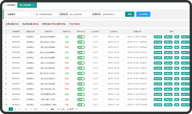Click the blue Excel导出 button

click(143, 14)
